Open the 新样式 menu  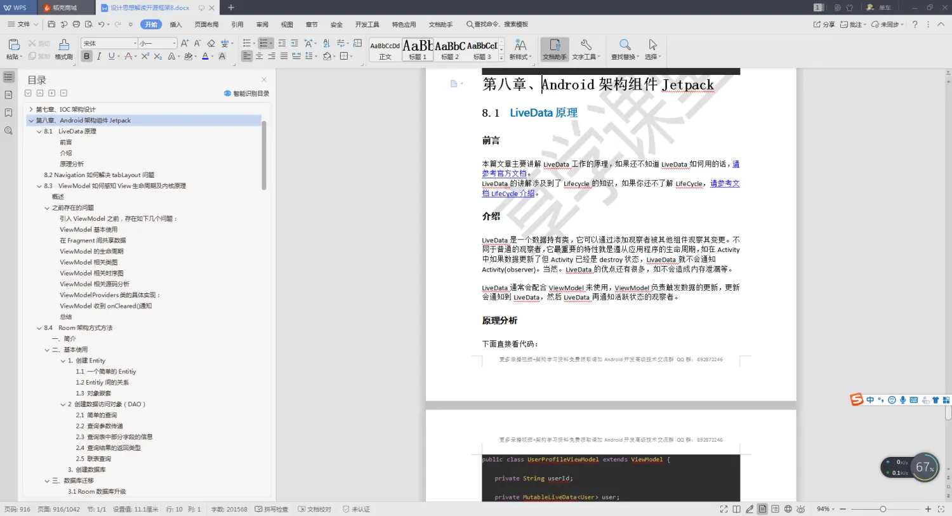(520, 50)
